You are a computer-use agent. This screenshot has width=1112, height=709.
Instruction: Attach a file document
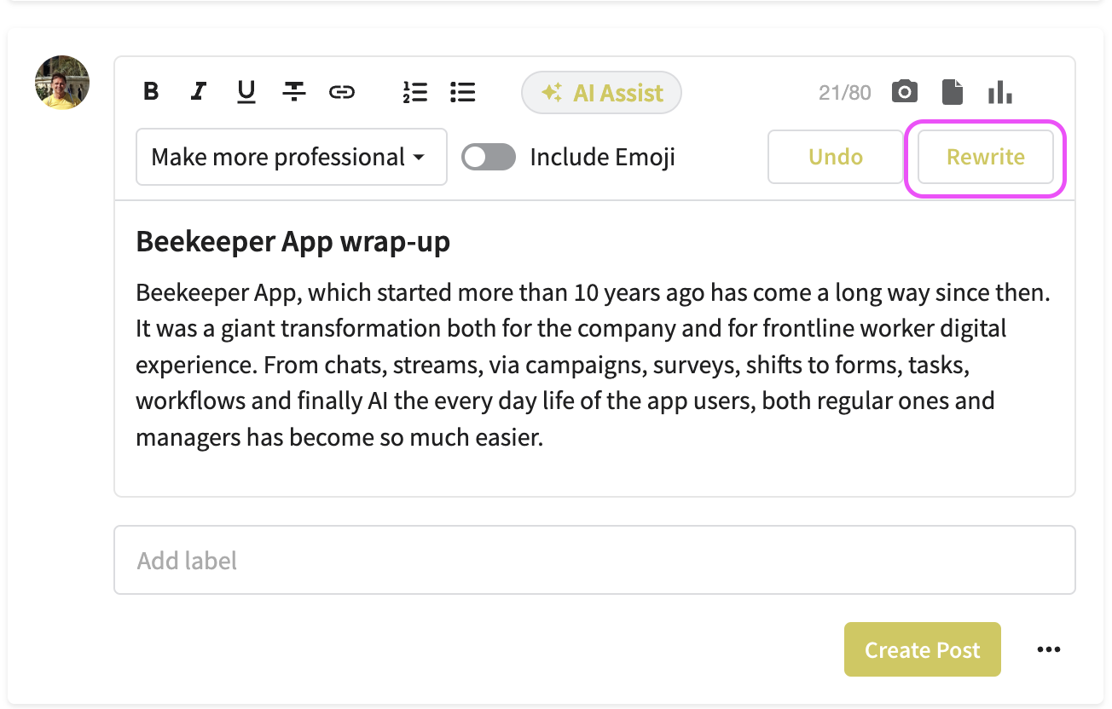(x=952, y=92)
